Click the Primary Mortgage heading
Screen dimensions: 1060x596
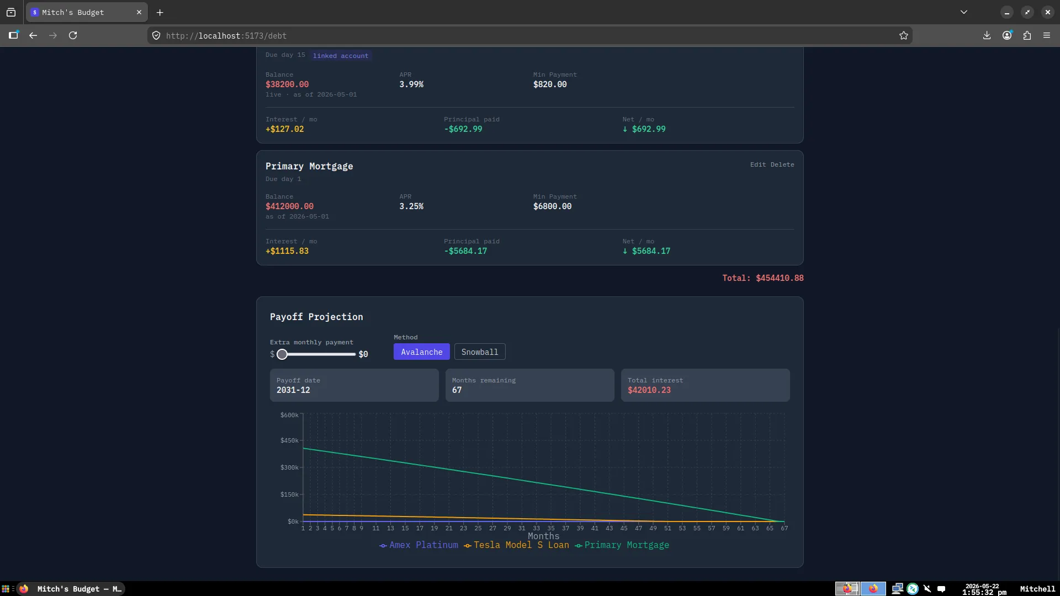(309, 166)
